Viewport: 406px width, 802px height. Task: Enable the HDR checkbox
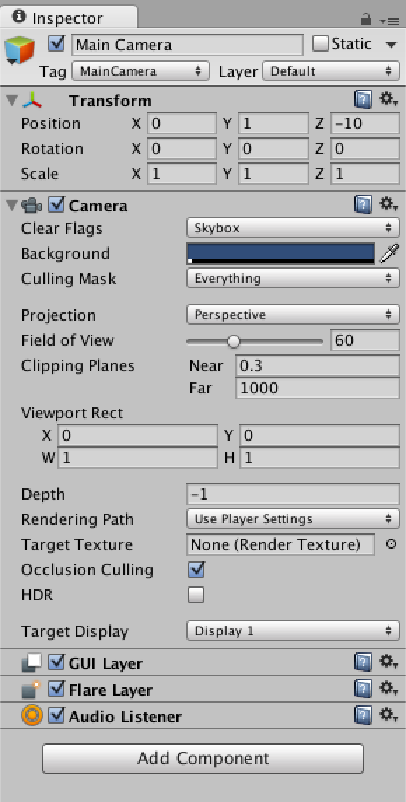click(197, 595)
